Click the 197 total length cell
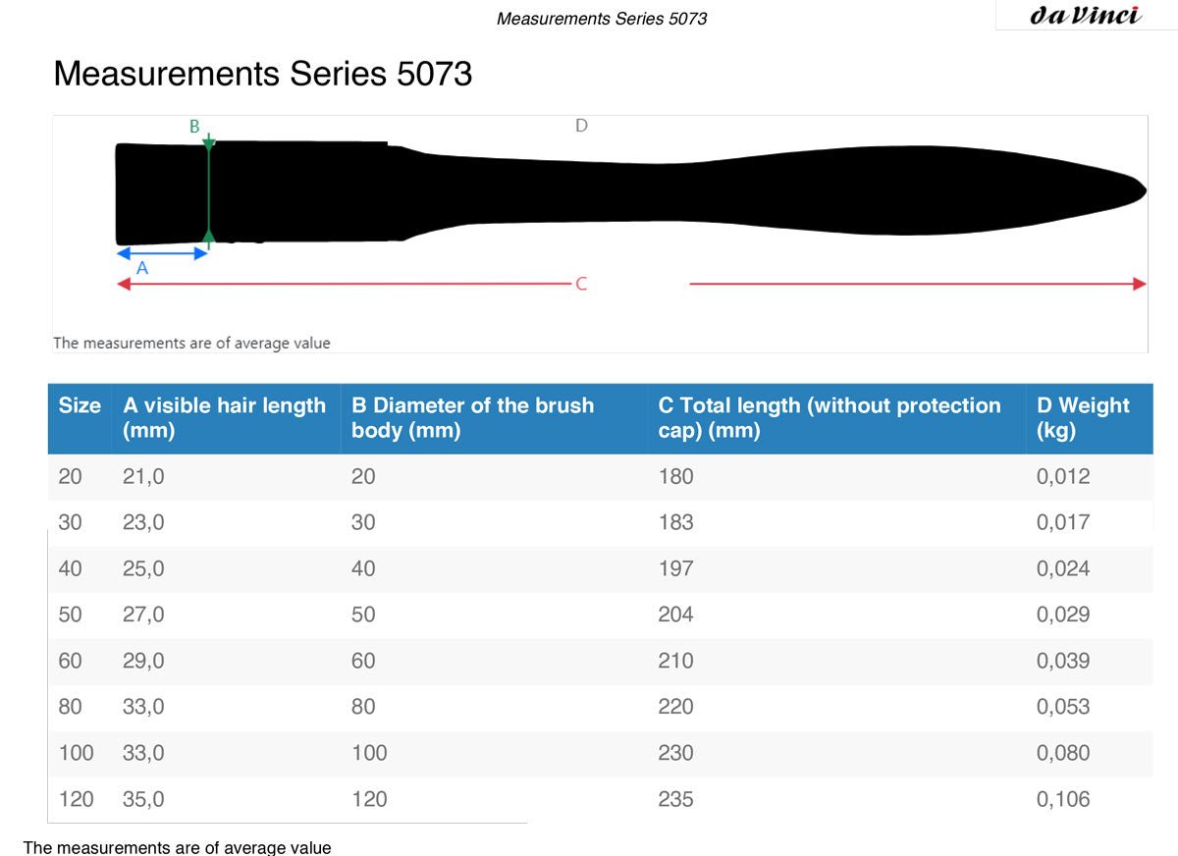The width and height of the screenshot is (1178, 856). (x=675, y=568)
